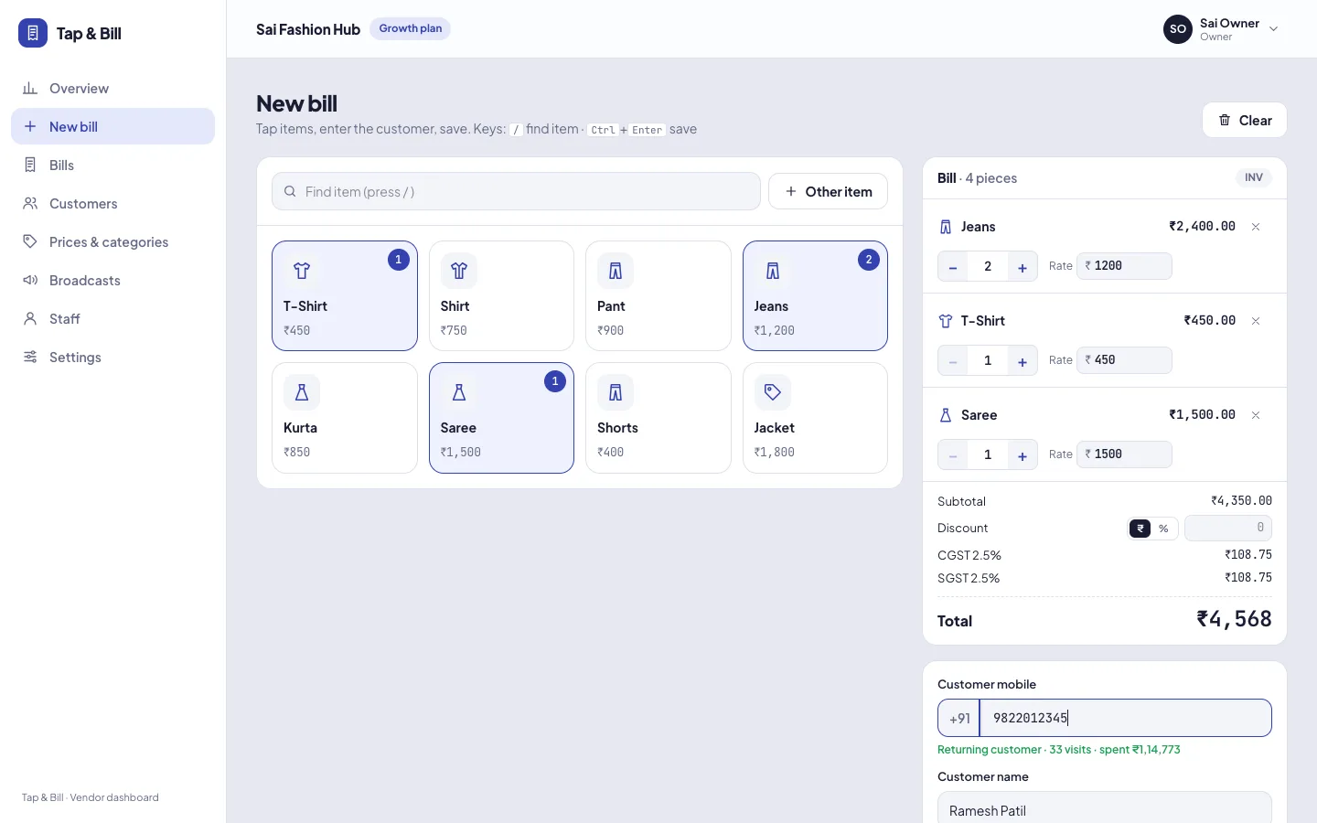This screenshot has width=1317, height=823.
Task: Add a Shirt to the bill
Action: click(501, 295)
